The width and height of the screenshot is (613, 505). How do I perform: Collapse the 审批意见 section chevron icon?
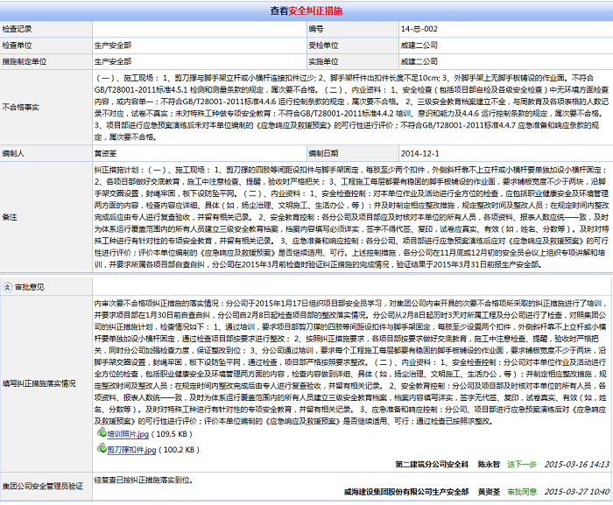click(x=8, y=287)
